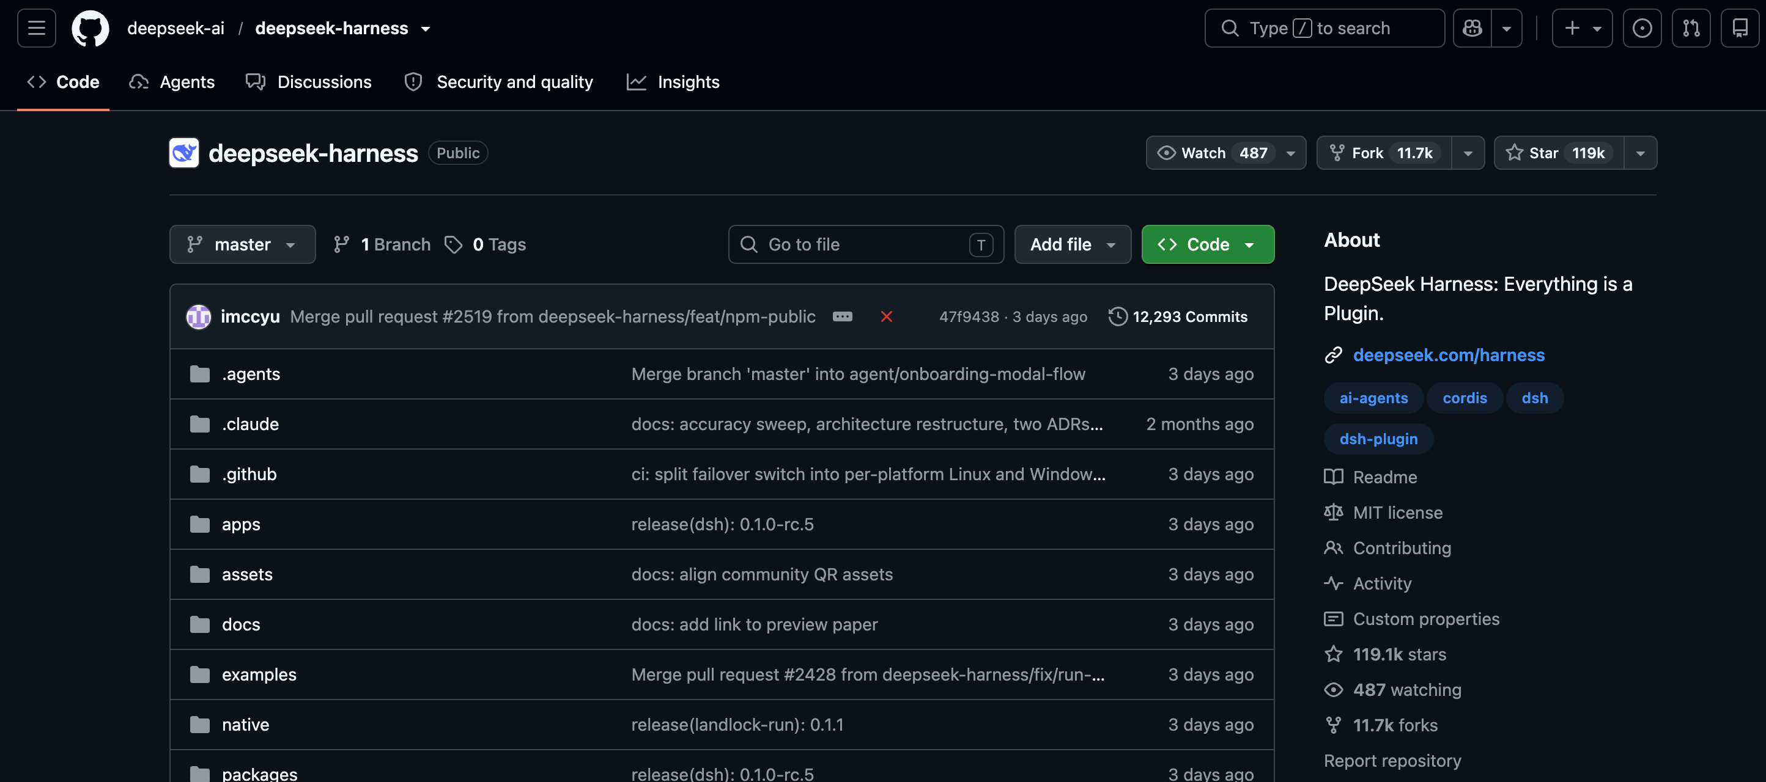The width and height of the screenshot is (1766, 782).
Task: Open the create new plus dropdown
Action: (x=1583, y=28)
